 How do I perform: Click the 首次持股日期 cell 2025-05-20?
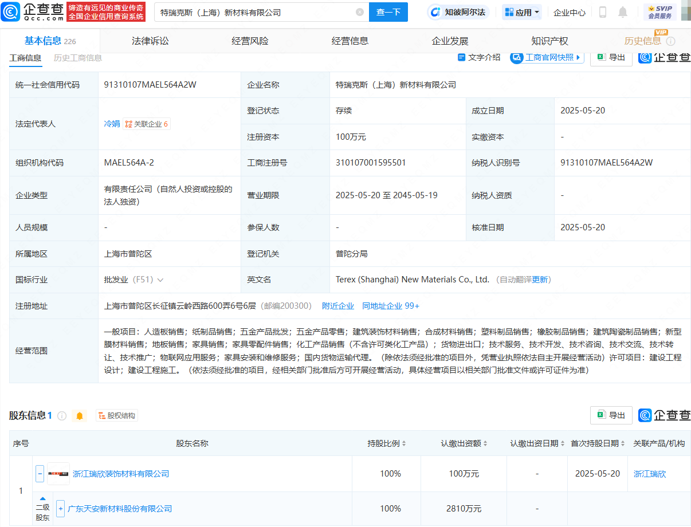click(598, 474)
